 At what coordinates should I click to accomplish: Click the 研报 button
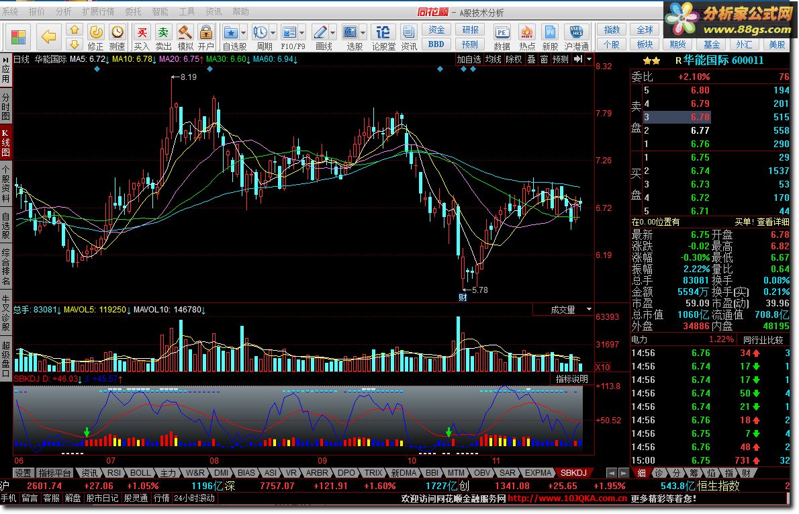click(470, 30)
